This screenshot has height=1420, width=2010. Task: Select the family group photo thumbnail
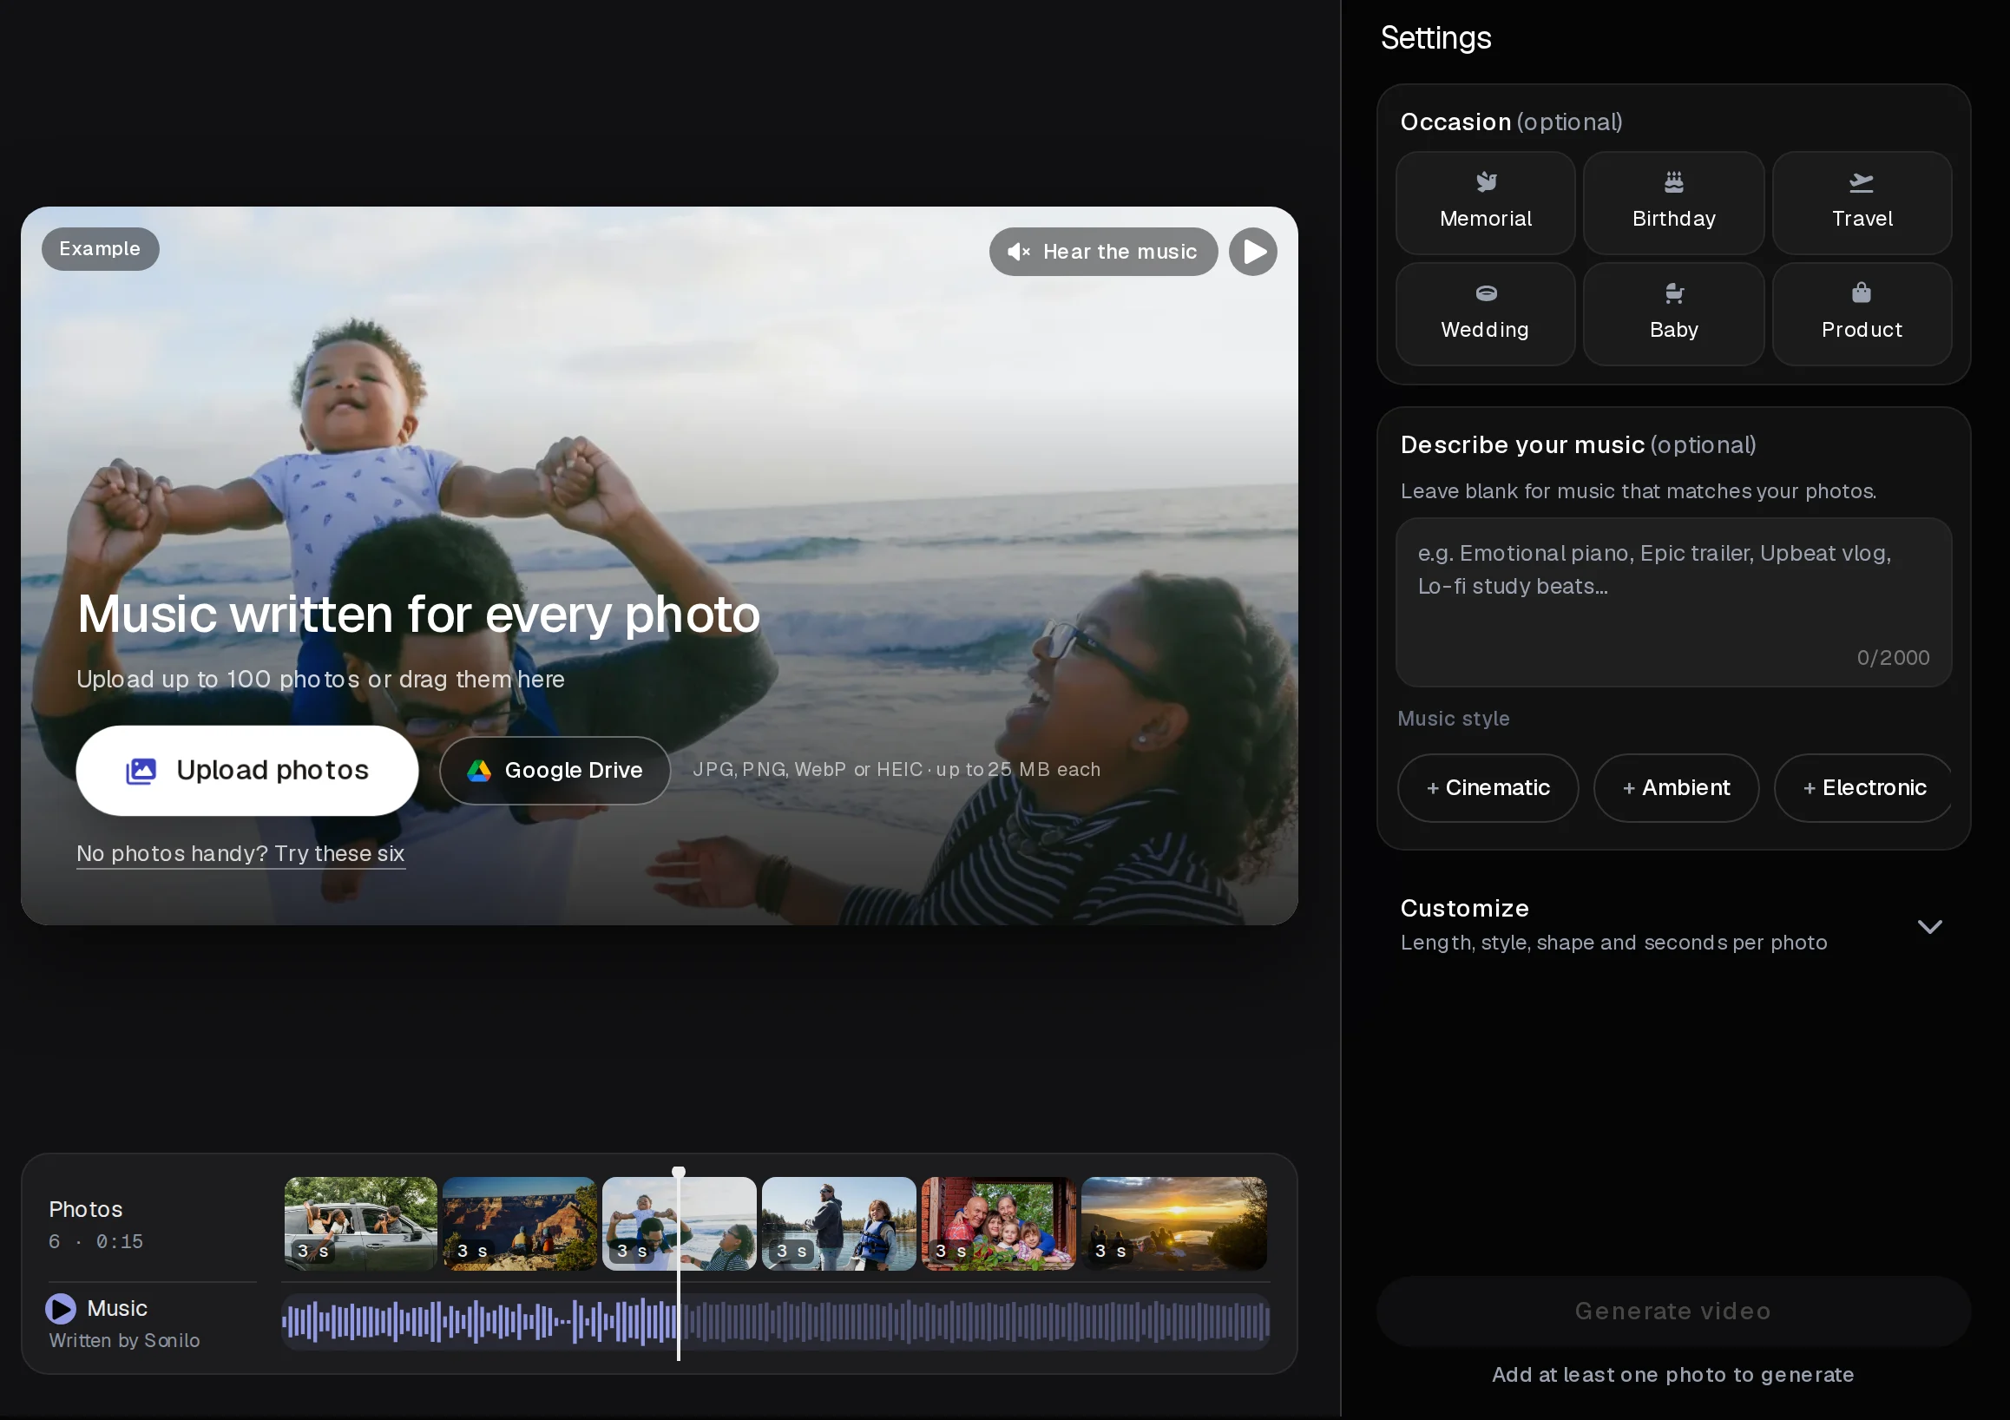point(998,1223)
